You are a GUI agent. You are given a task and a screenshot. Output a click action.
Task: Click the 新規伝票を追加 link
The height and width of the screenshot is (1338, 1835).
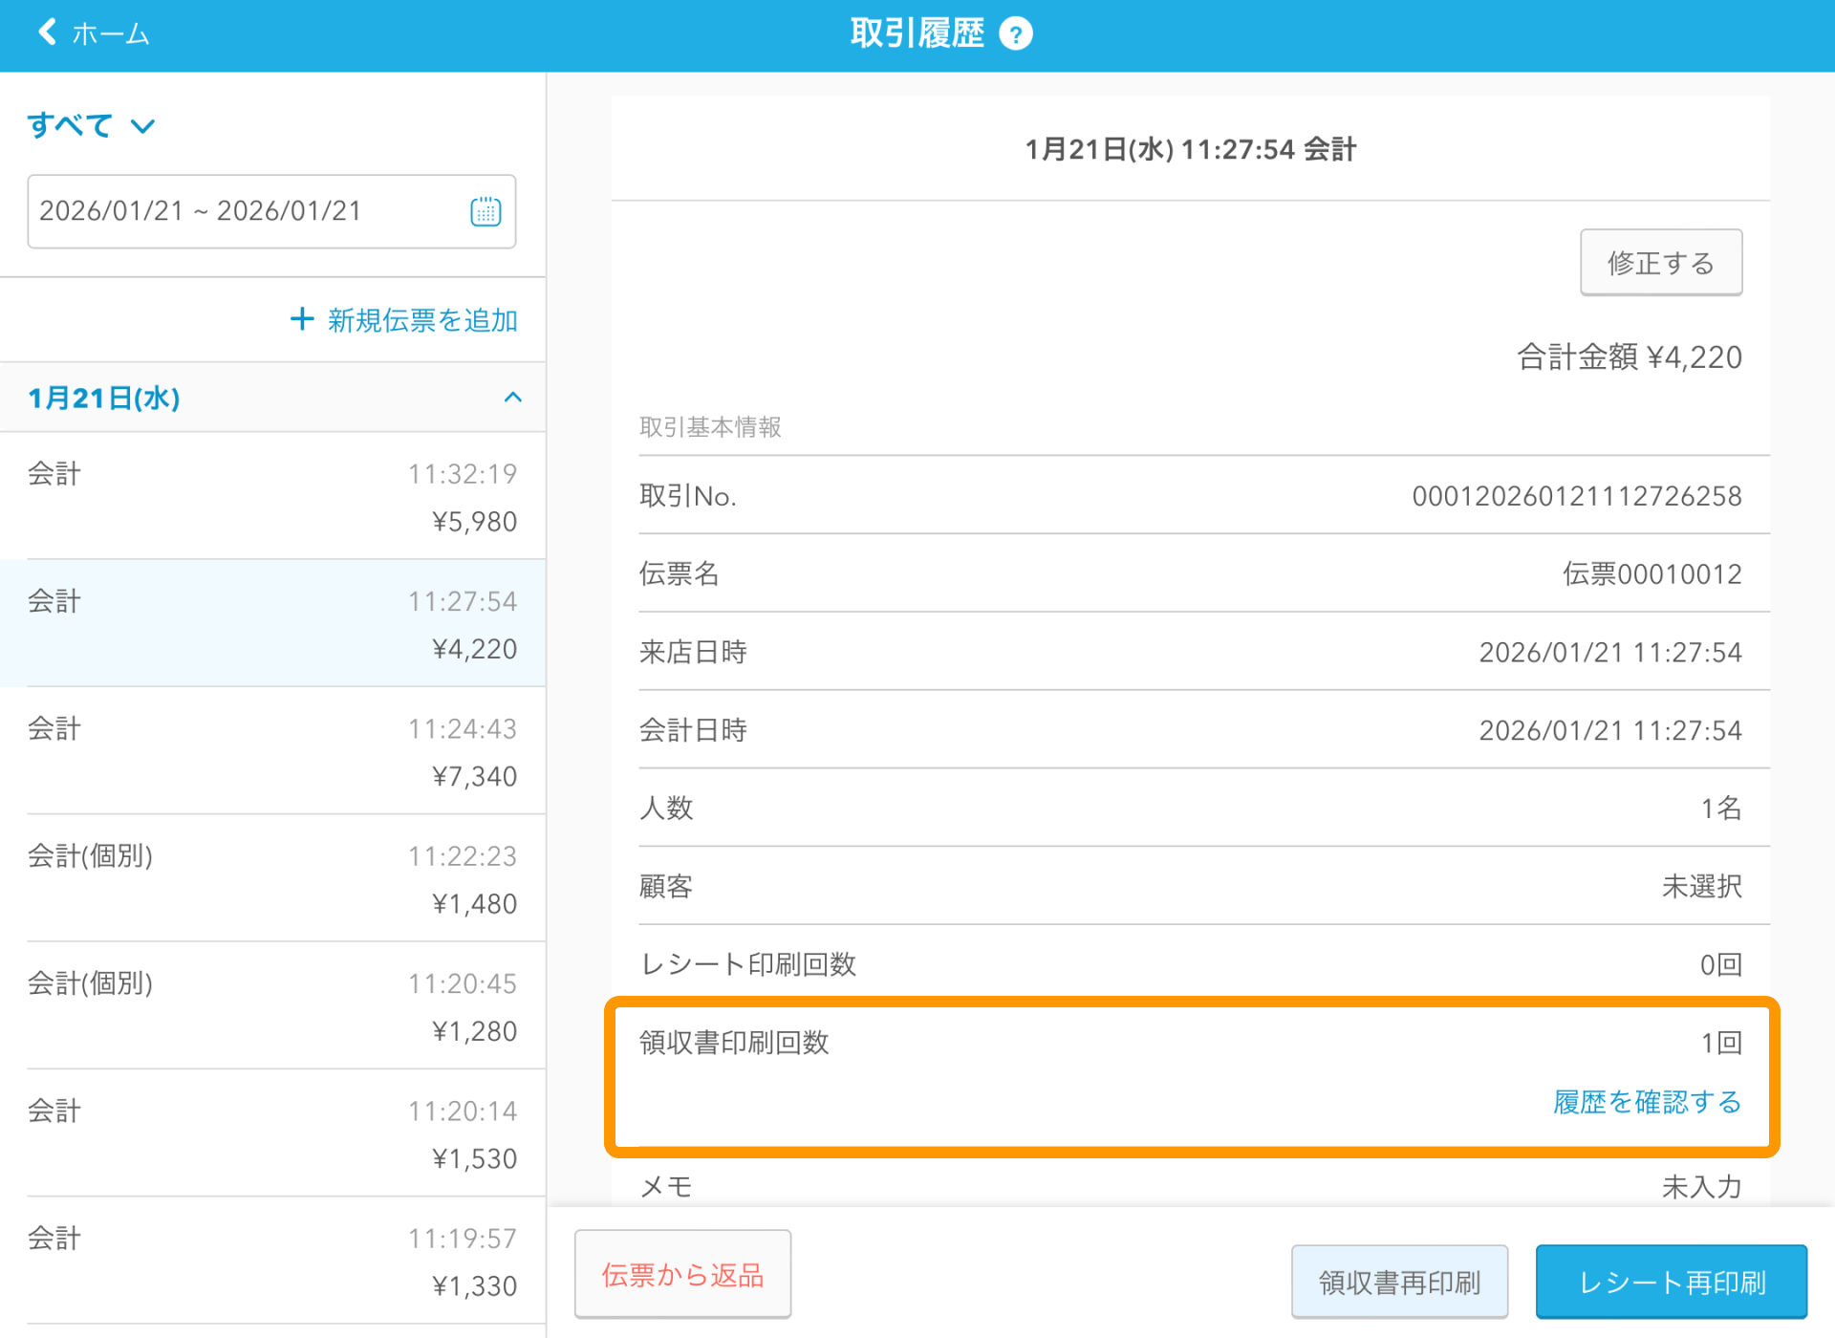coord(421,320)
